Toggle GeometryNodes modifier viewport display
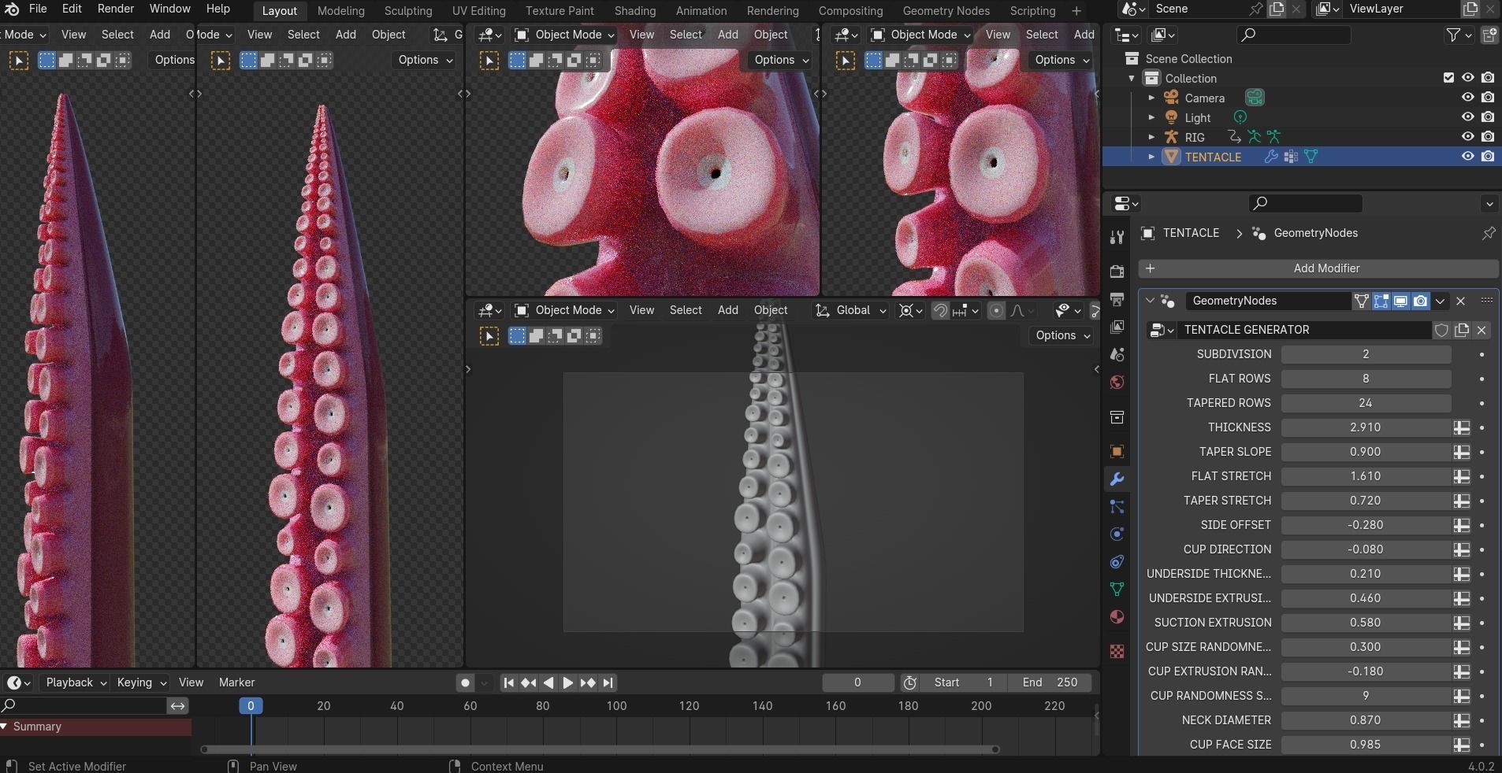This screenshot has width=1502, height=773. pyautogui.click(x=1400, y=301)
